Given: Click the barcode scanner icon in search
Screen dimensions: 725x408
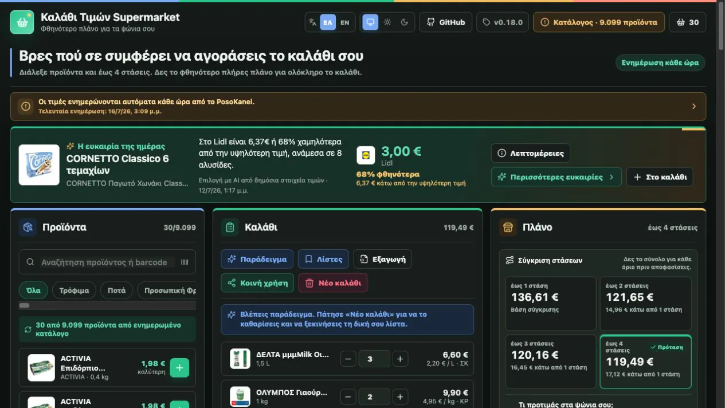Looking at the screenshot, I should (x=185, y=262).
